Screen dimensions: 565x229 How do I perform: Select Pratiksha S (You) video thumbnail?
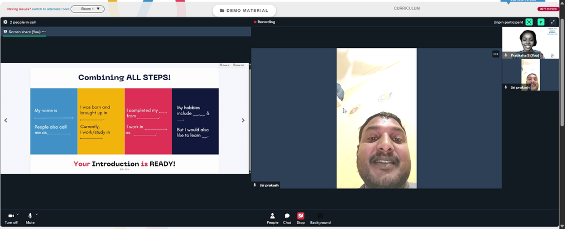click(530, 43)
